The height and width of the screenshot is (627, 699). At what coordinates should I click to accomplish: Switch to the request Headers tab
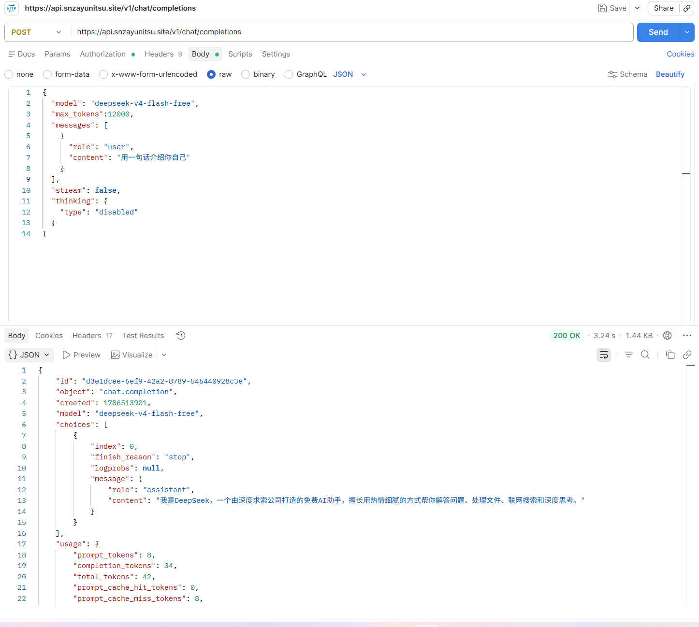click(x=163, y=54)
